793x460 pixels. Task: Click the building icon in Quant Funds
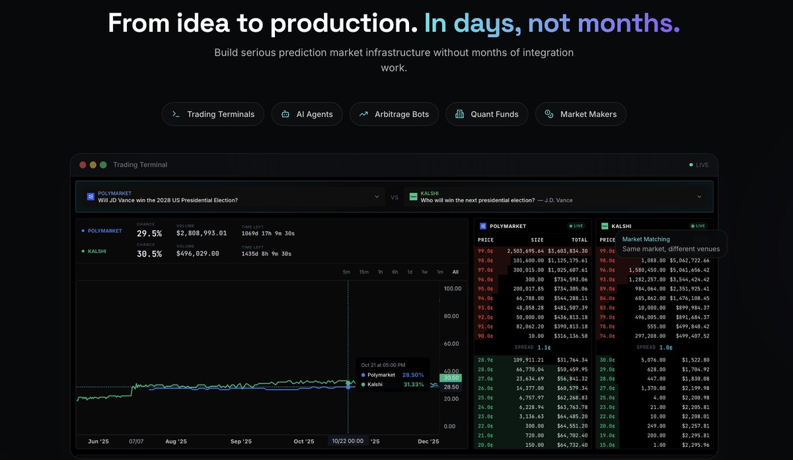(460, 114)
